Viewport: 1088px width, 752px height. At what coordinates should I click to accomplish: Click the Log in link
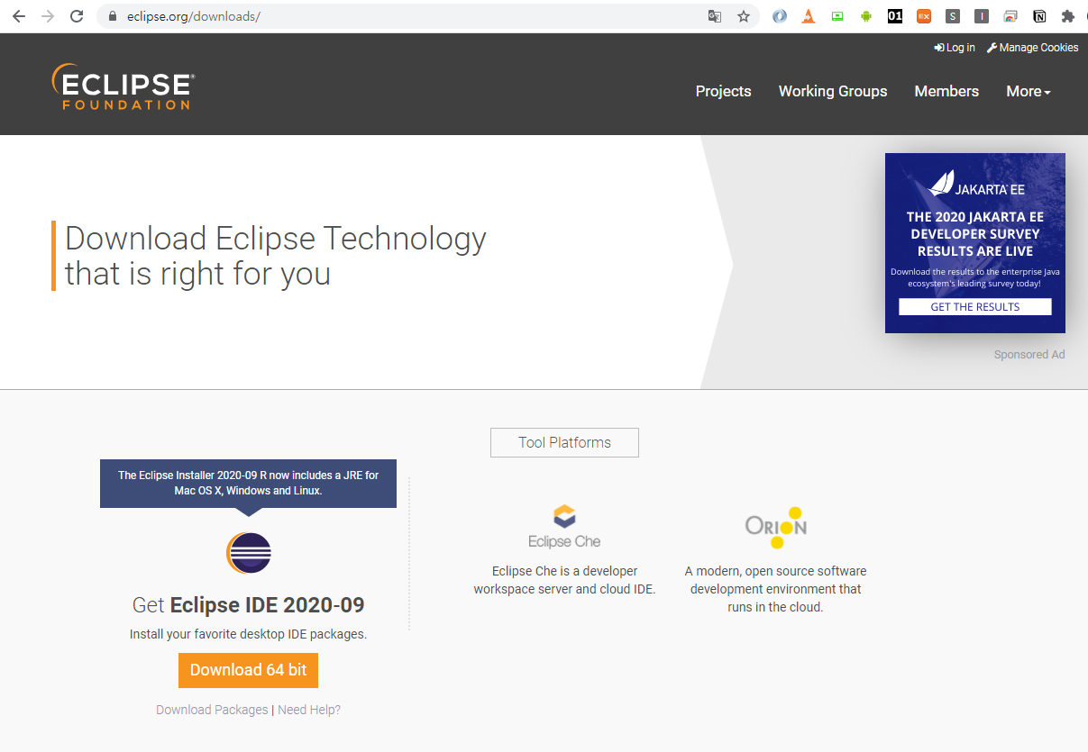coord(955,48)
